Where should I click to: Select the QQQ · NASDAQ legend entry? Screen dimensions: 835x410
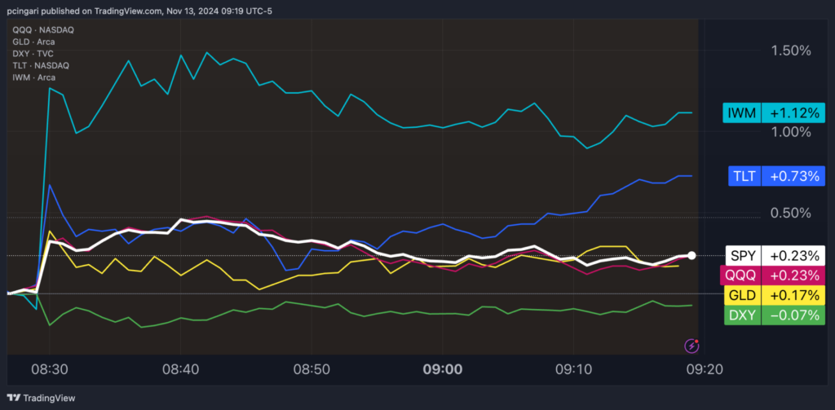(x=43, y=31)
